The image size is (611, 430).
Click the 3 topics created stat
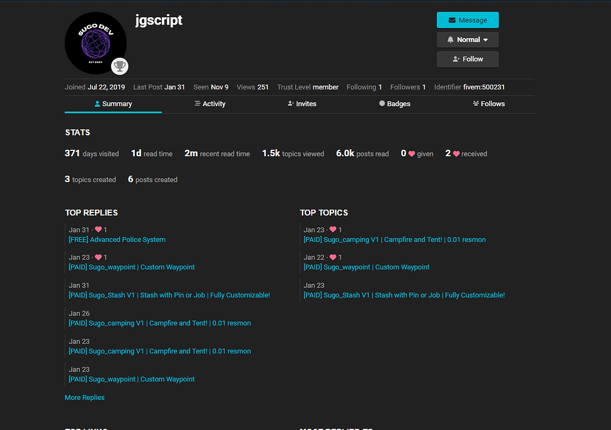90,180
